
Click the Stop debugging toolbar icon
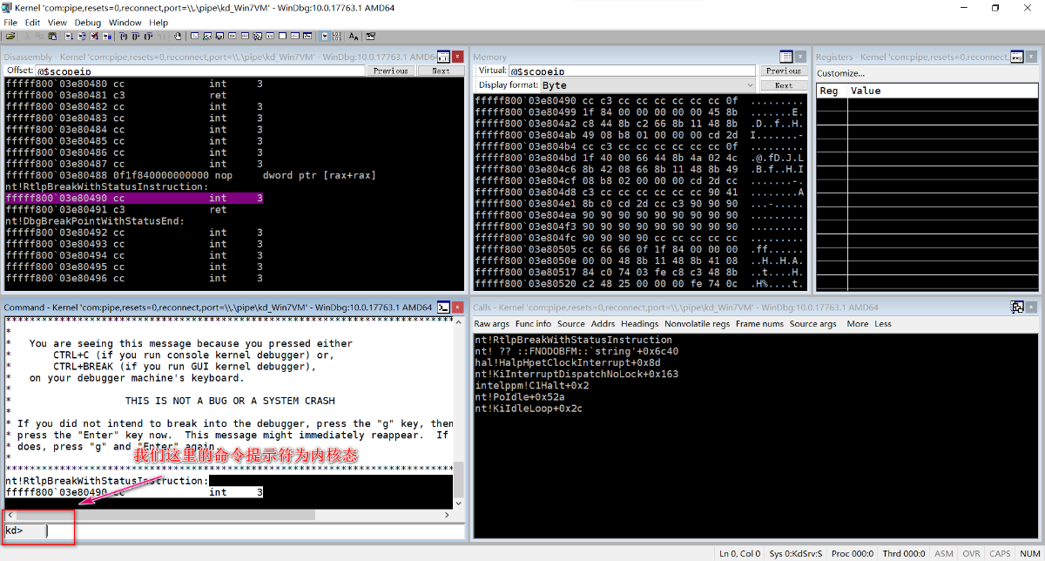[x=93, y=37]
